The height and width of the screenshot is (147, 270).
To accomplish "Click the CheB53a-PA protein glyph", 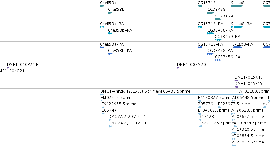I will click(x=102, y=47).
